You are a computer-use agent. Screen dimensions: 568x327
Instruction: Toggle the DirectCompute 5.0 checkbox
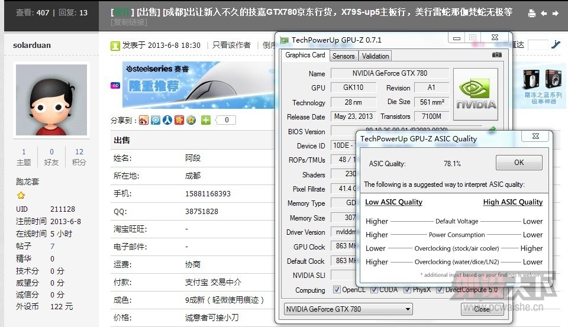[x=440, y=289]
